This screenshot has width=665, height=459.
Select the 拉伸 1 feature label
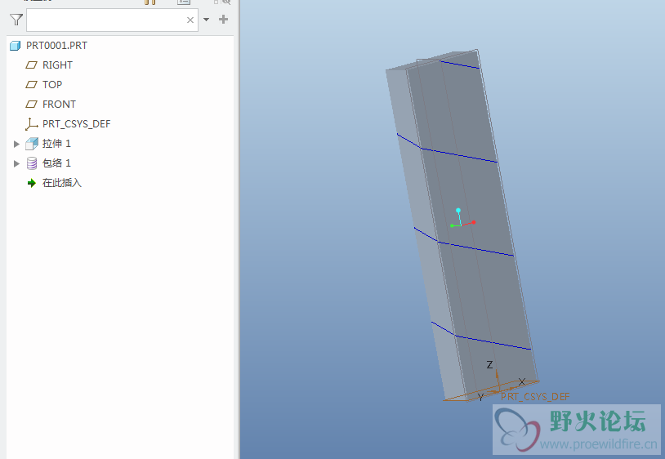tap(56, 143)
